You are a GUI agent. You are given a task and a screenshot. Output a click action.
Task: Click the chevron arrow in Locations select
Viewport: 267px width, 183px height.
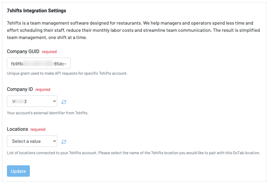click(54, 141)
